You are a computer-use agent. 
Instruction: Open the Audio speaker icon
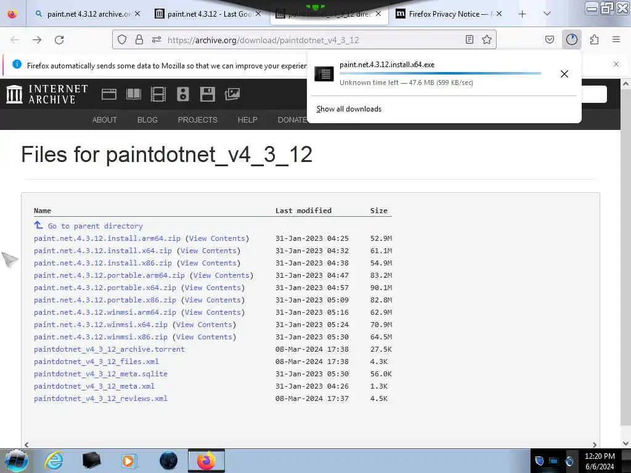point(182,94)
